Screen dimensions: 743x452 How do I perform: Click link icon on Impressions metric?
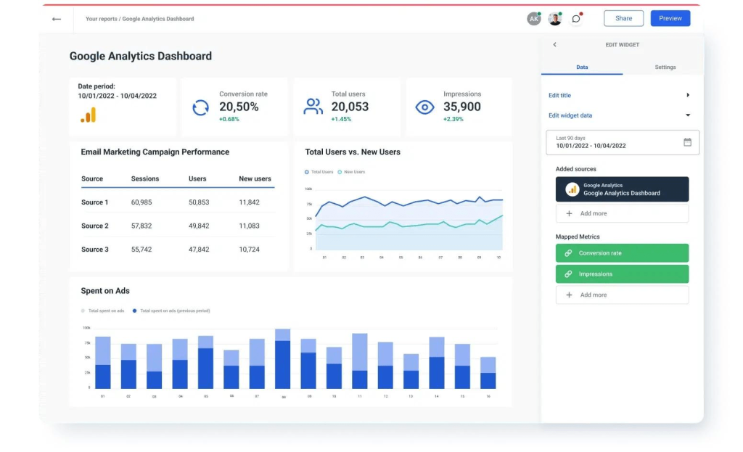(568, 274)
